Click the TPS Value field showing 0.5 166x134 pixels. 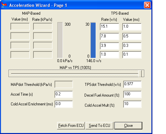point(132,36)
